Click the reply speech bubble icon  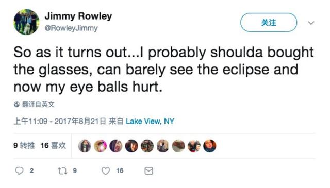[x=20, y=170]
